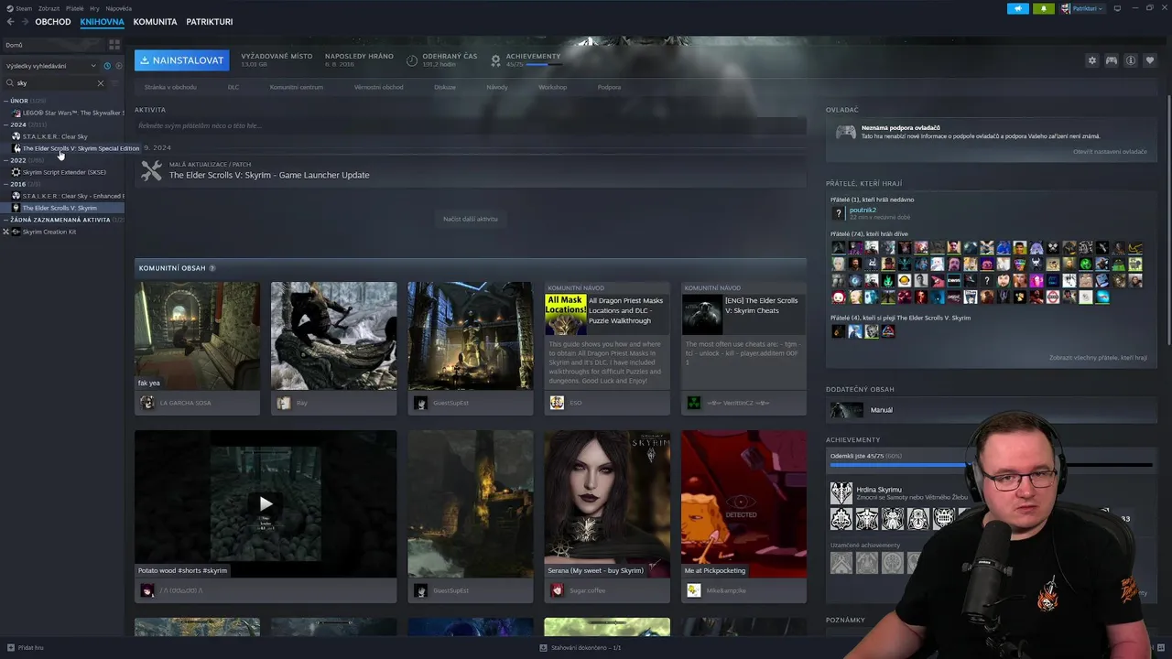Toggle ready-to-play filter icon
Image resolution: width=1172 pixels, height=659 pixels.
coord(118,66)
